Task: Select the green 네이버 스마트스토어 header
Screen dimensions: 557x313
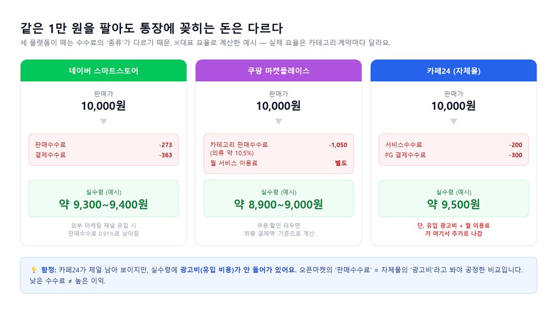Action: click(103, 71)
